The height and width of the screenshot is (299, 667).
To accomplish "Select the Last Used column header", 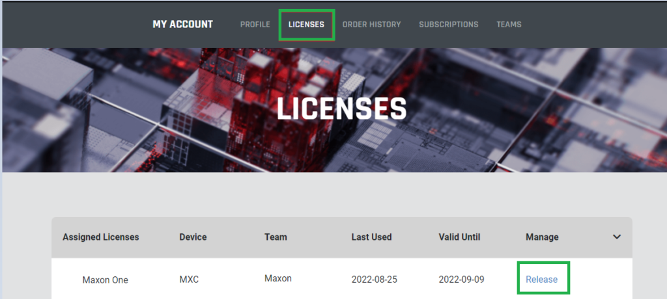I will tap(371, 237).
